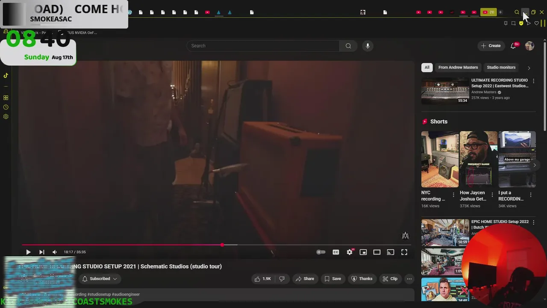Open the player send-arrow toolbar icon

click(x=529, y=23)
